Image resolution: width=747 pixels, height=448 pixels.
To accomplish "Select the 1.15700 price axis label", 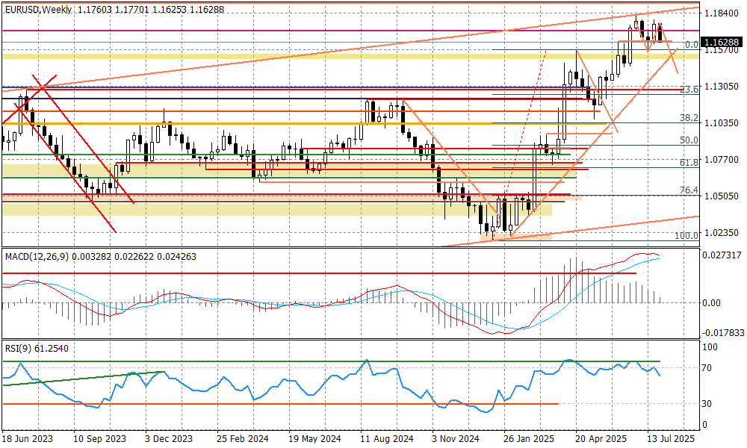I will click(x=721, y=50).
